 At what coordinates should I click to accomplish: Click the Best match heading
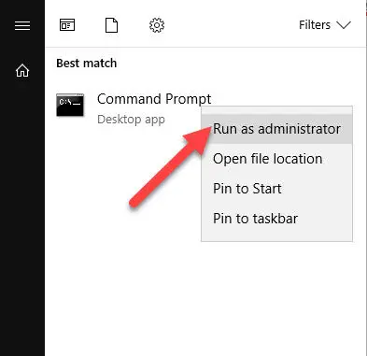click(x=87, y=64)
